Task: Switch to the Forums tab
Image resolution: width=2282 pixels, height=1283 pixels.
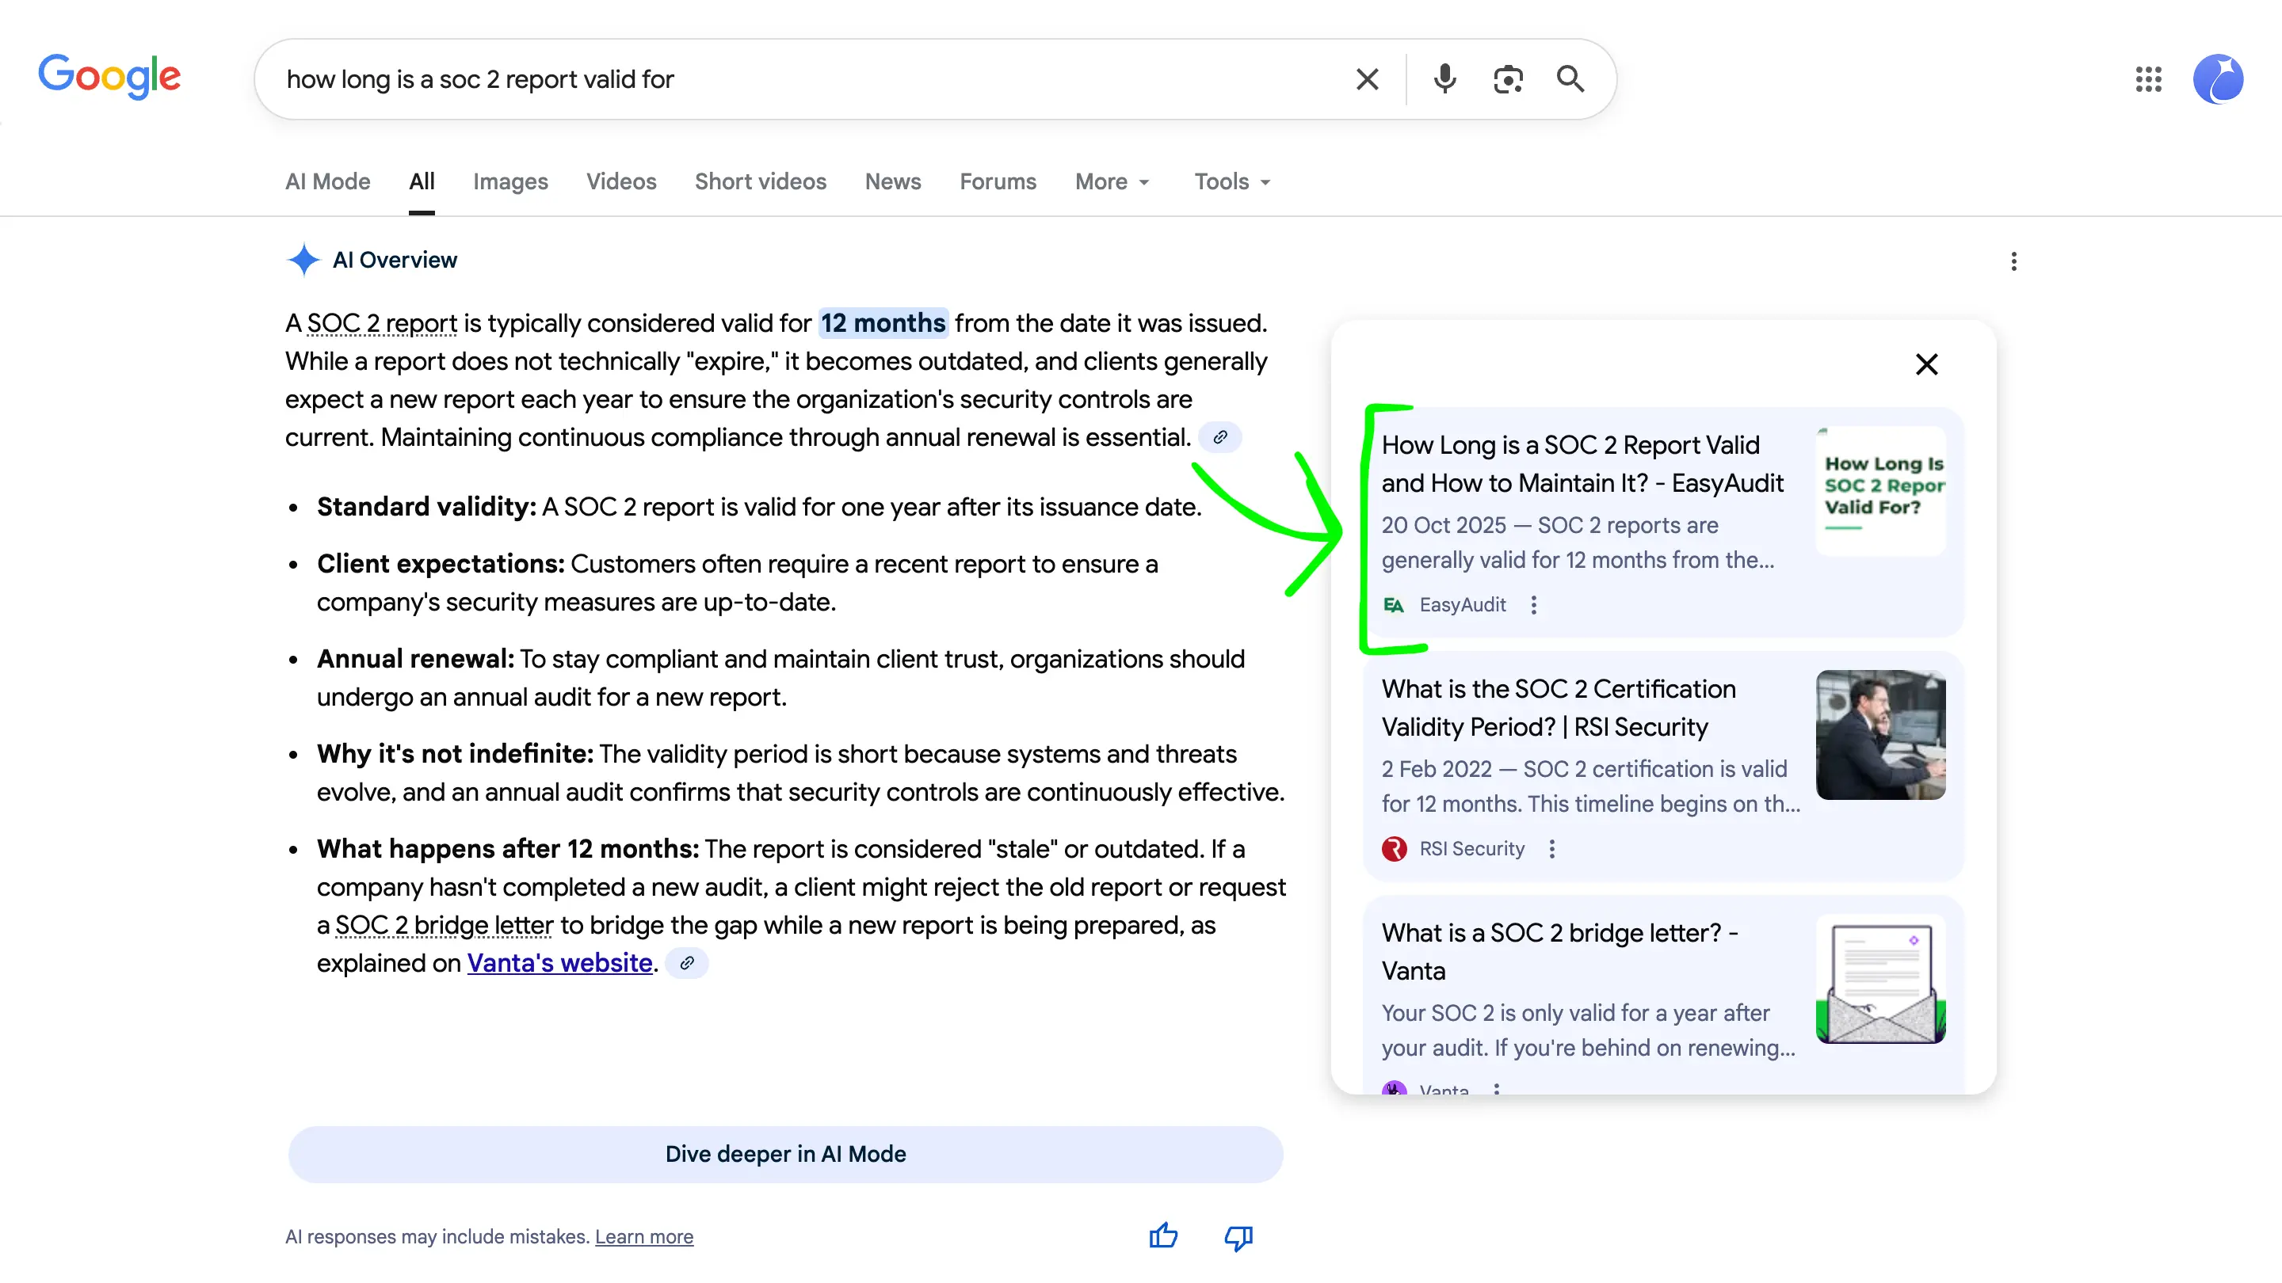Action: pos(998,181)
